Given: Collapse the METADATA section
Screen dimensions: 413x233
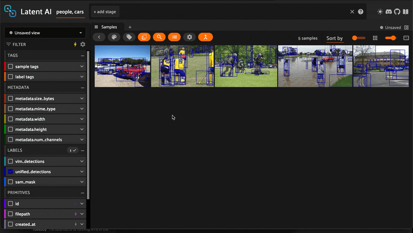Looking at the screenshot, I should pos(83,87).
